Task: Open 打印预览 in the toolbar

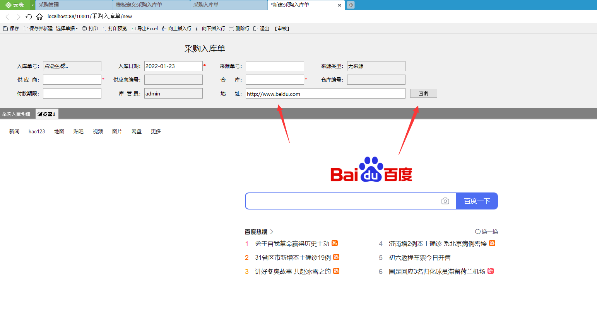Action: (x=114, y=29)
